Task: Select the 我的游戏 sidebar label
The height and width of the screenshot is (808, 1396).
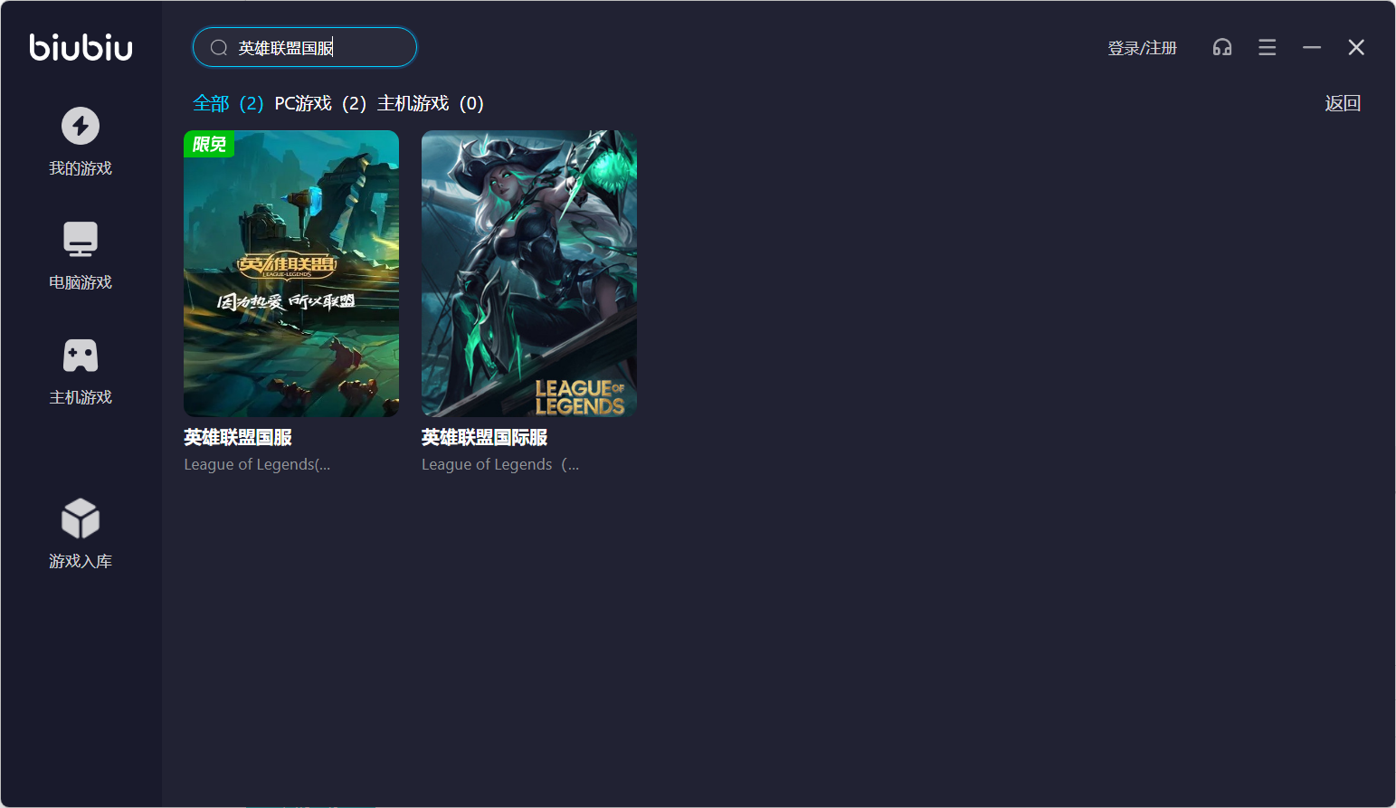Action: point(81,168)
